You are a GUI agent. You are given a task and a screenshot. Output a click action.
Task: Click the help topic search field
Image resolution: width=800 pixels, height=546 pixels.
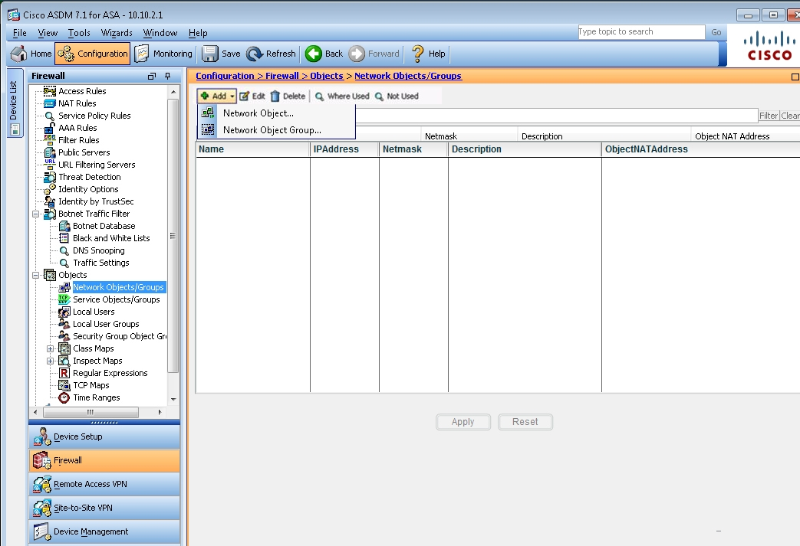coord(641,31)
